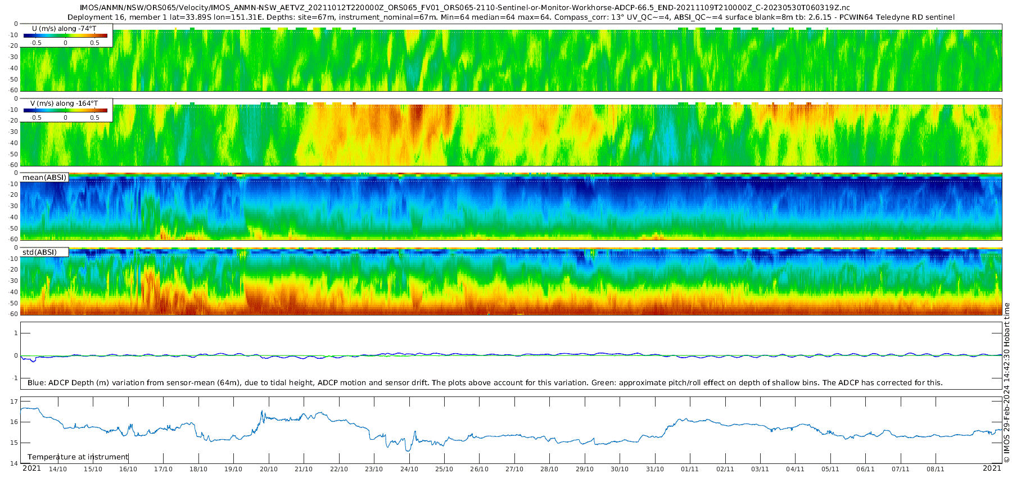1012x478 pixels.
Task: Select the std(ABSI) panel label
Action: pos(44,252)
